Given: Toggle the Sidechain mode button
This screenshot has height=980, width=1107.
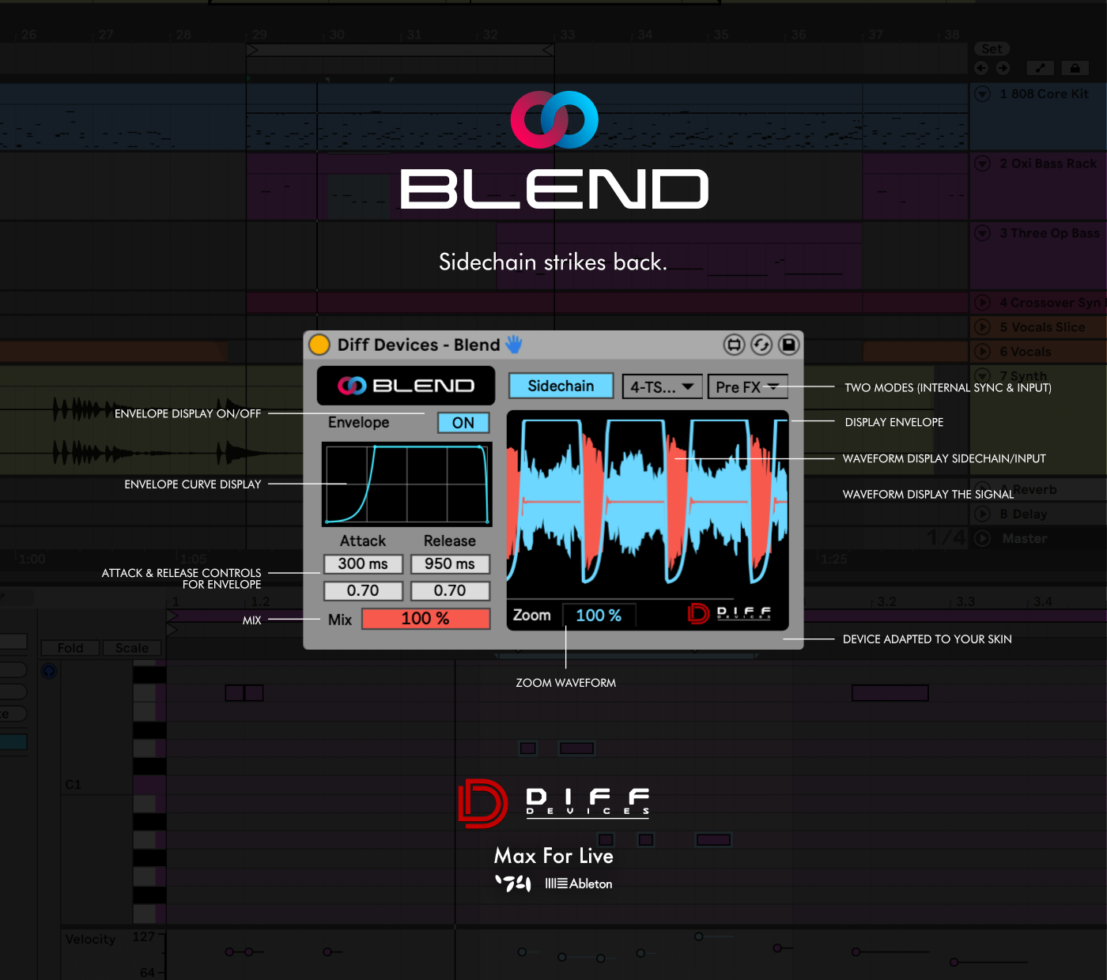Looking at the screenshot, I should pos(561,386).
